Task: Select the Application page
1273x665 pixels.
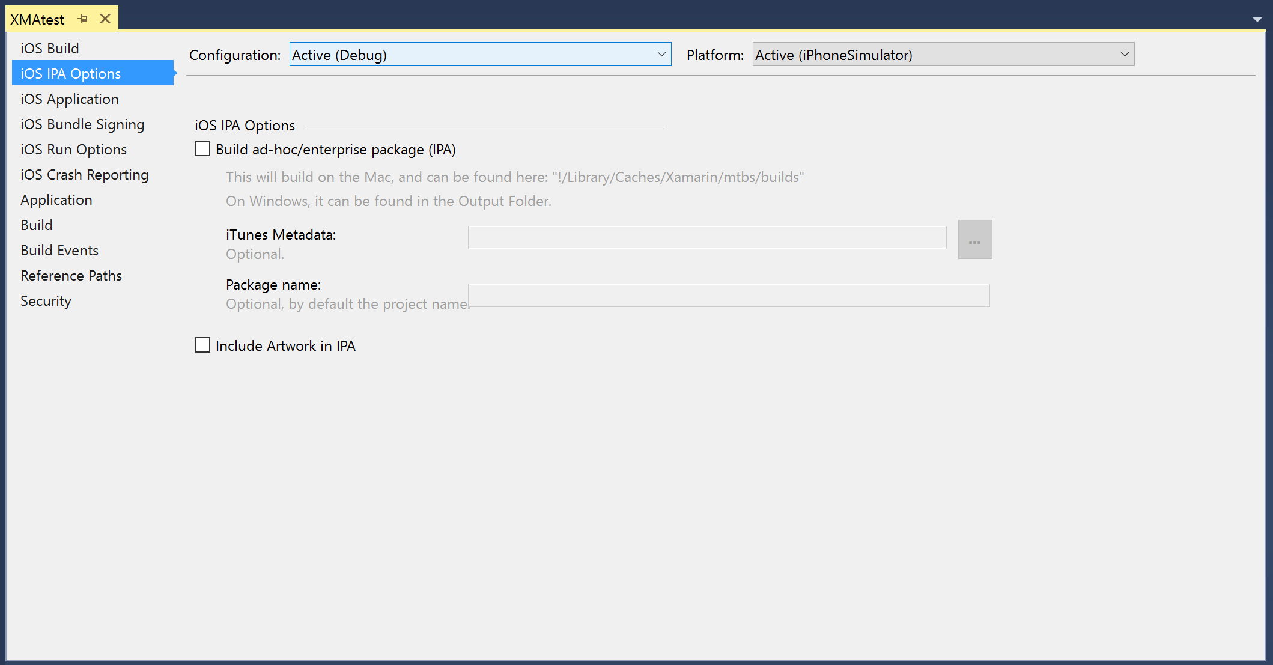Action: [56, 200]
